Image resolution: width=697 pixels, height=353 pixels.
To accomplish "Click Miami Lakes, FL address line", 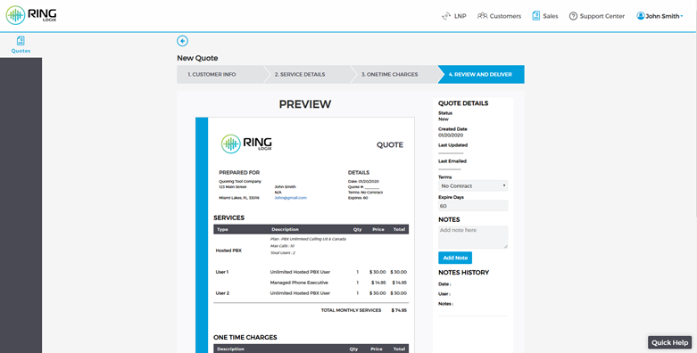I will point(239,198).
